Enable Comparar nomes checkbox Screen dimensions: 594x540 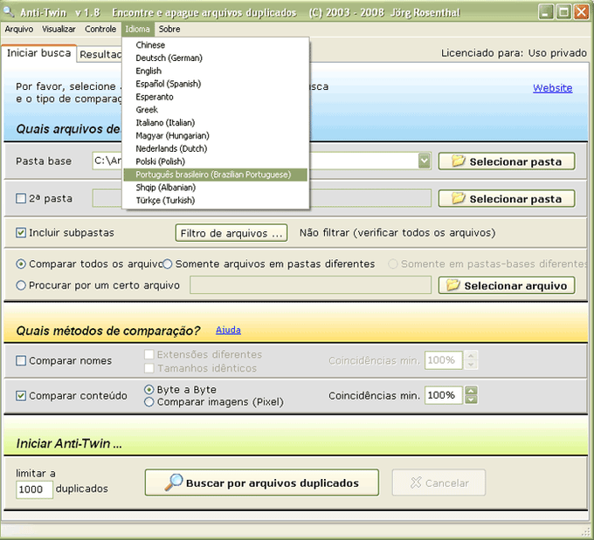pos(21,360)
